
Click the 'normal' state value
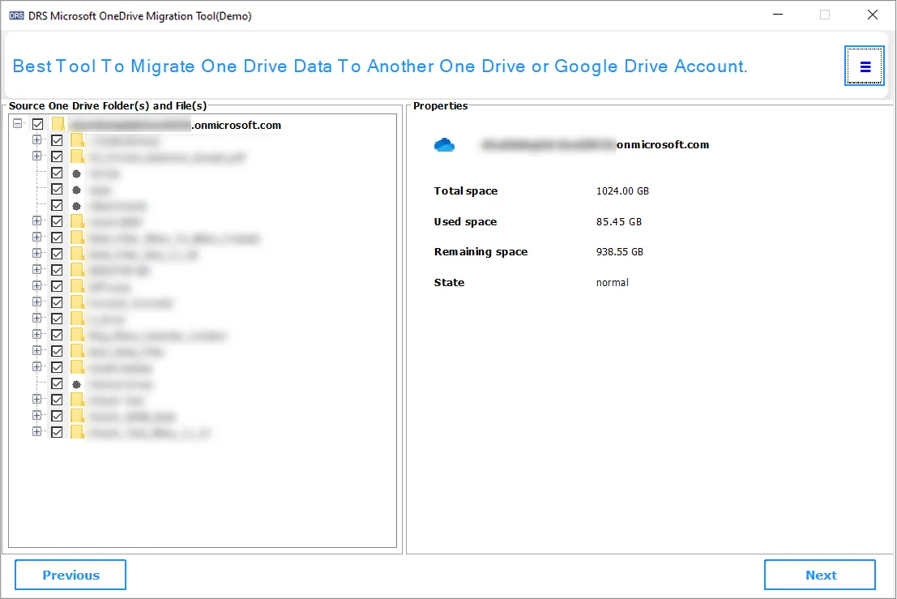[x=612, y=283]
